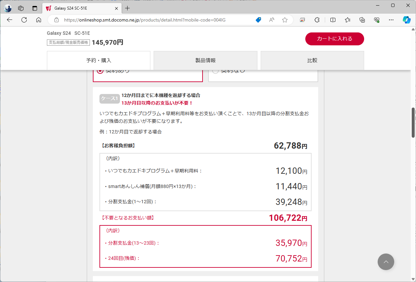
Task: Click the 支払総額/現金販売価格 label
Action: (68, 42)
